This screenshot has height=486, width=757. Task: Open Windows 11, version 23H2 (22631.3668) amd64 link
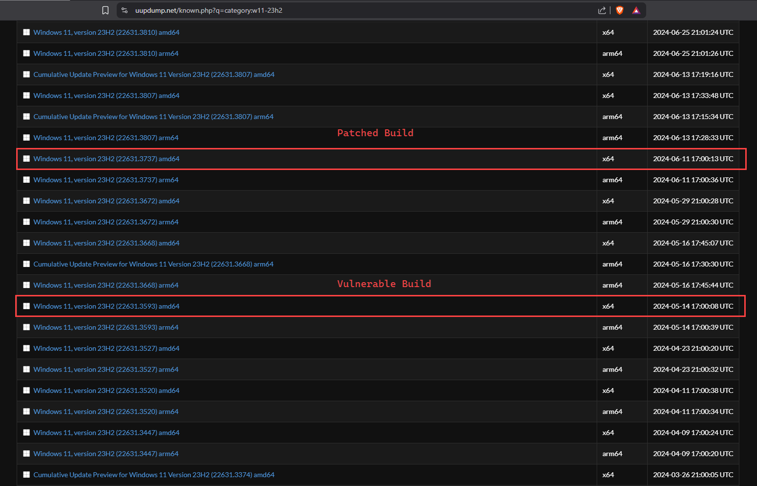[106, 243]
